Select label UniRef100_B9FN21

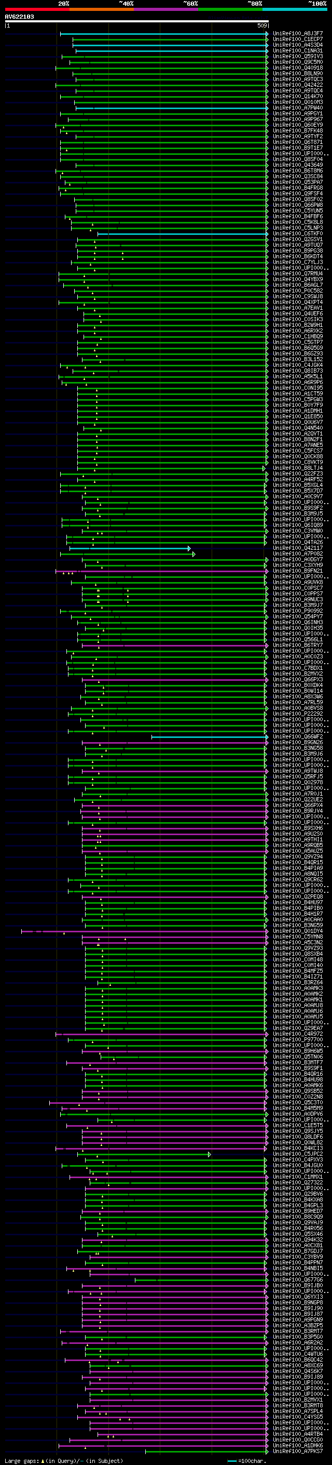[298, 571]
